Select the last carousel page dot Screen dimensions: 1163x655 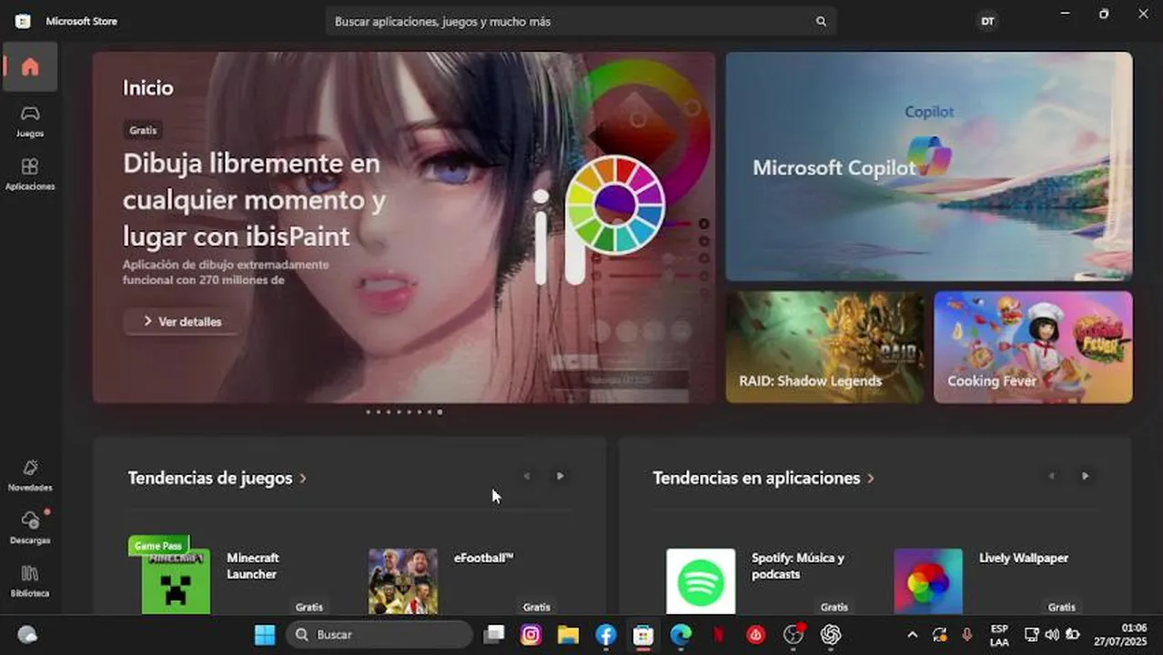[x=440, y=412]
